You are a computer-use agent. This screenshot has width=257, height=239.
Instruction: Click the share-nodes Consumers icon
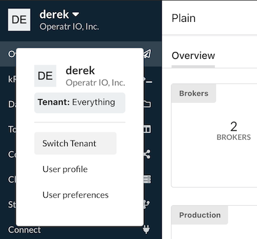(x=147, y=154)
